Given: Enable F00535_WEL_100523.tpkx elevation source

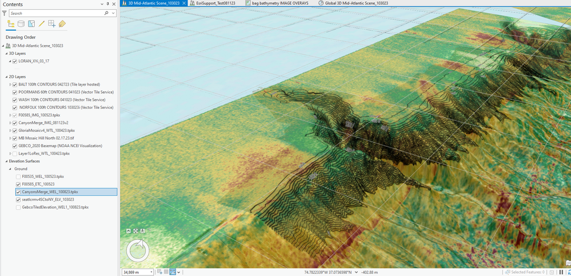Looking at the screenshot, I should coord(18,176).
